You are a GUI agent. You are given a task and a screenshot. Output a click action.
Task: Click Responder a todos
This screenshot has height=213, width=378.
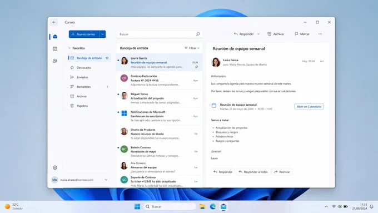(x=253, y=172)
